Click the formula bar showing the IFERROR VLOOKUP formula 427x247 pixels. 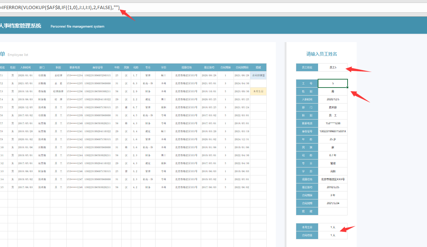(x=213, y=8)
